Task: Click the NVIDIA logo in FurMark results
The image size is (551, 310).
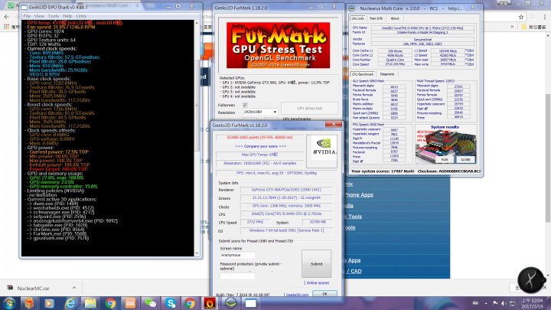Action: [x=321, y=151]
